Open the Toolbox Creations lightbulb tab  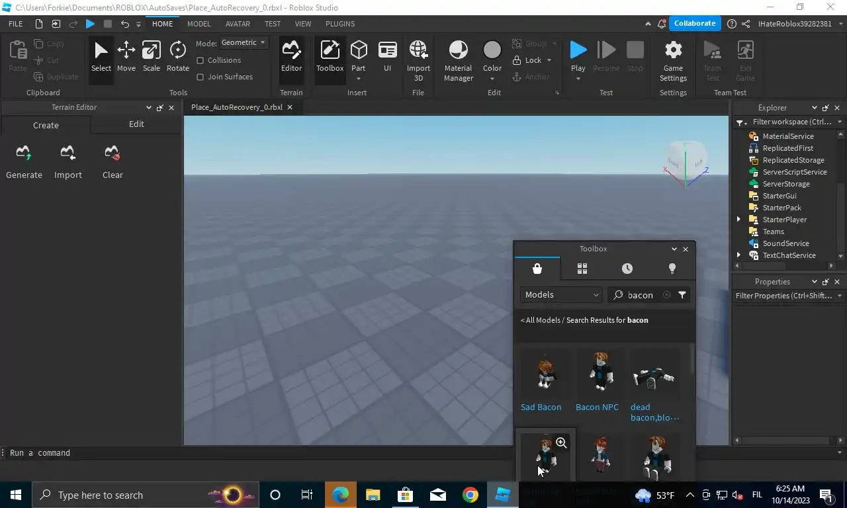pyautogui.click(x=672, y=269)
